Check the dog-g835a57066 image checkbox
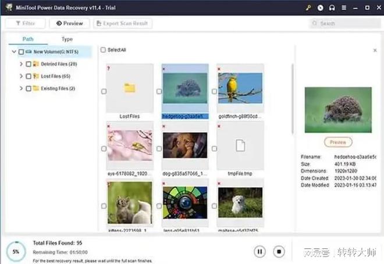Viewport: 384px width, 264px height. tap(159, 148)
